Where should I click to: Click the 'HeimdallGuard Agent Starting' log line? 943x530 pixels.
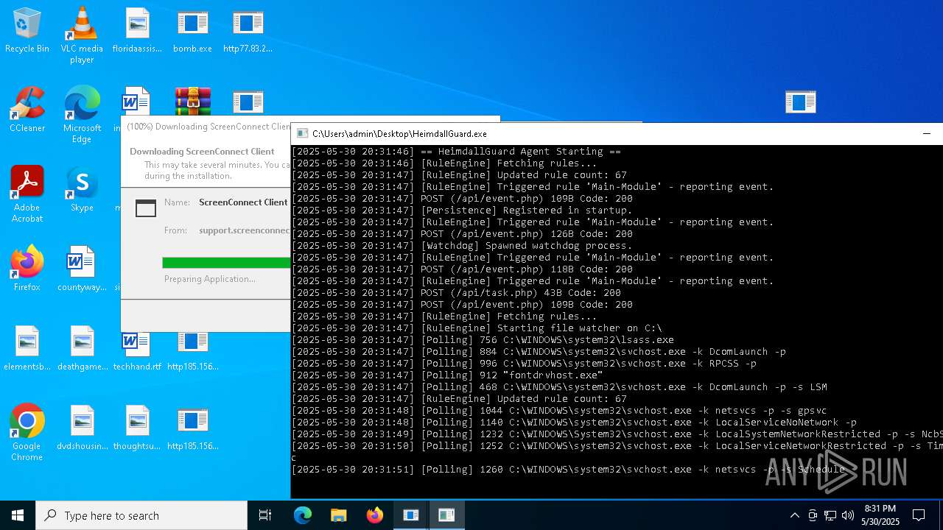pyautogui.click(x=457, y=152)
